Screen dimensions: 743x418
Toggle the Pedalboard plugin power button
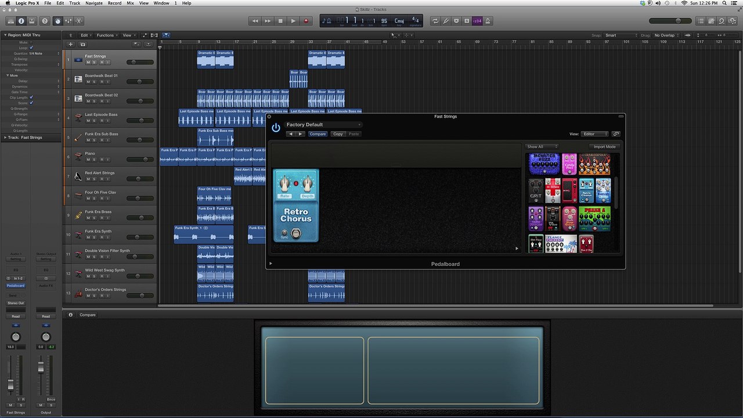coord(276,127)
